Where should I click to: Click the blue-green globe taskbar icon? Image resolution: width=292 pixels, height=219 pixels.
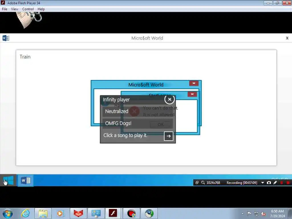(x=149, y=213)
